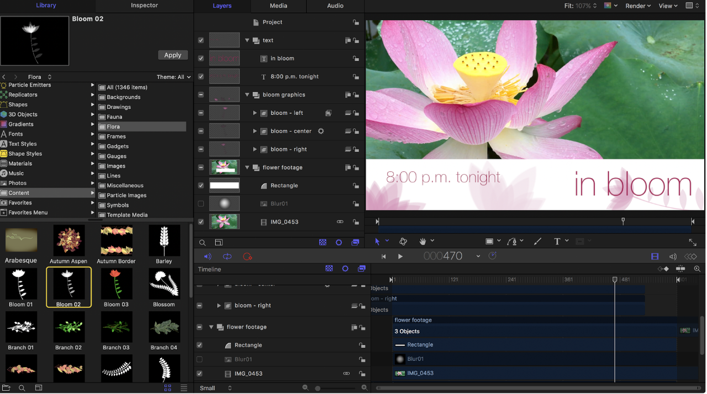Activate the Text tool
The height and width of the screenshot is (394, 707).
557,241
